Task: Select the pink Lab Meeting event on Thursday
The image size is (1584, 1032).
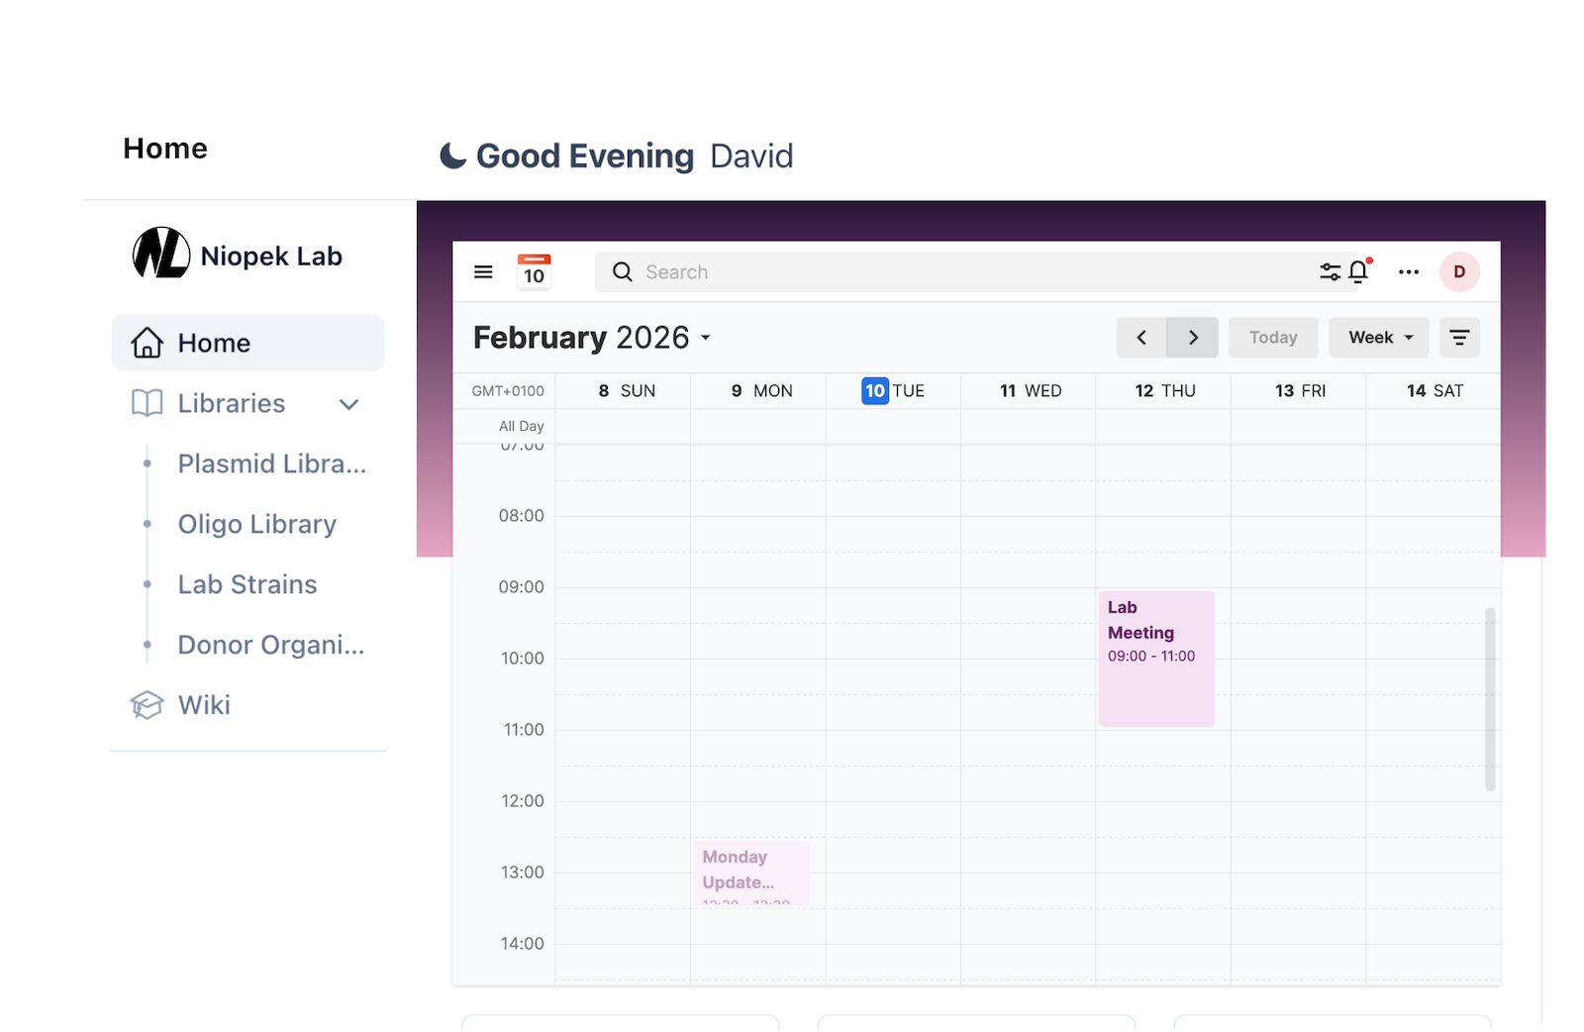Action: click(1155, 659)
